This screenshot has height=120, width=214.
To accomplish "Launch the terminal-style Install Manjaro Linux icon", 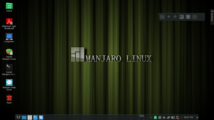I will point(9,67).
